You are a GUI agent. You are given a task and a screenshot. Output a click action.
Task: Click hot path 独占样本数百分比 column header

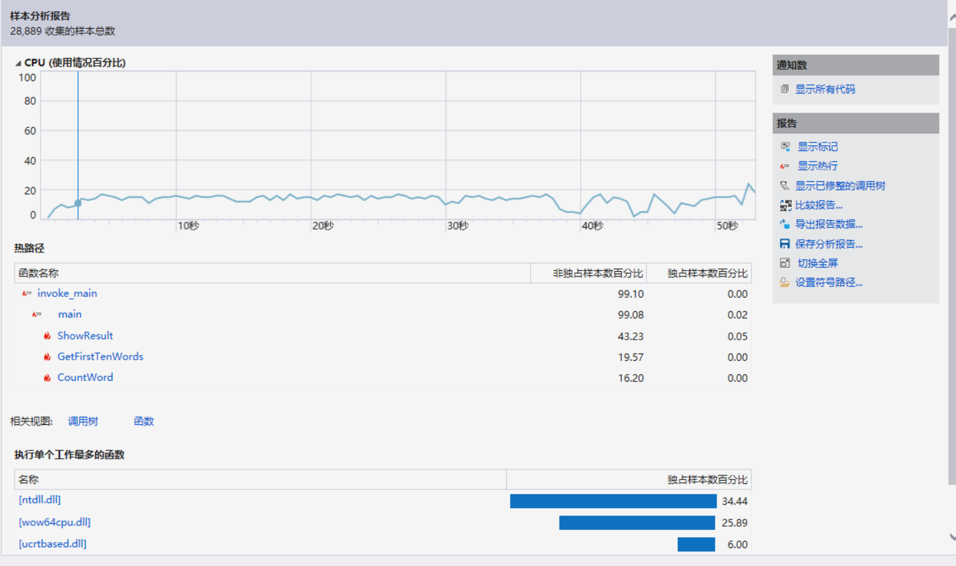point(699,273)
